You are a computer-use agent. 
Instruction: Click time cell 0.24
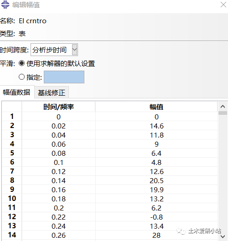(x=58, y=226)
